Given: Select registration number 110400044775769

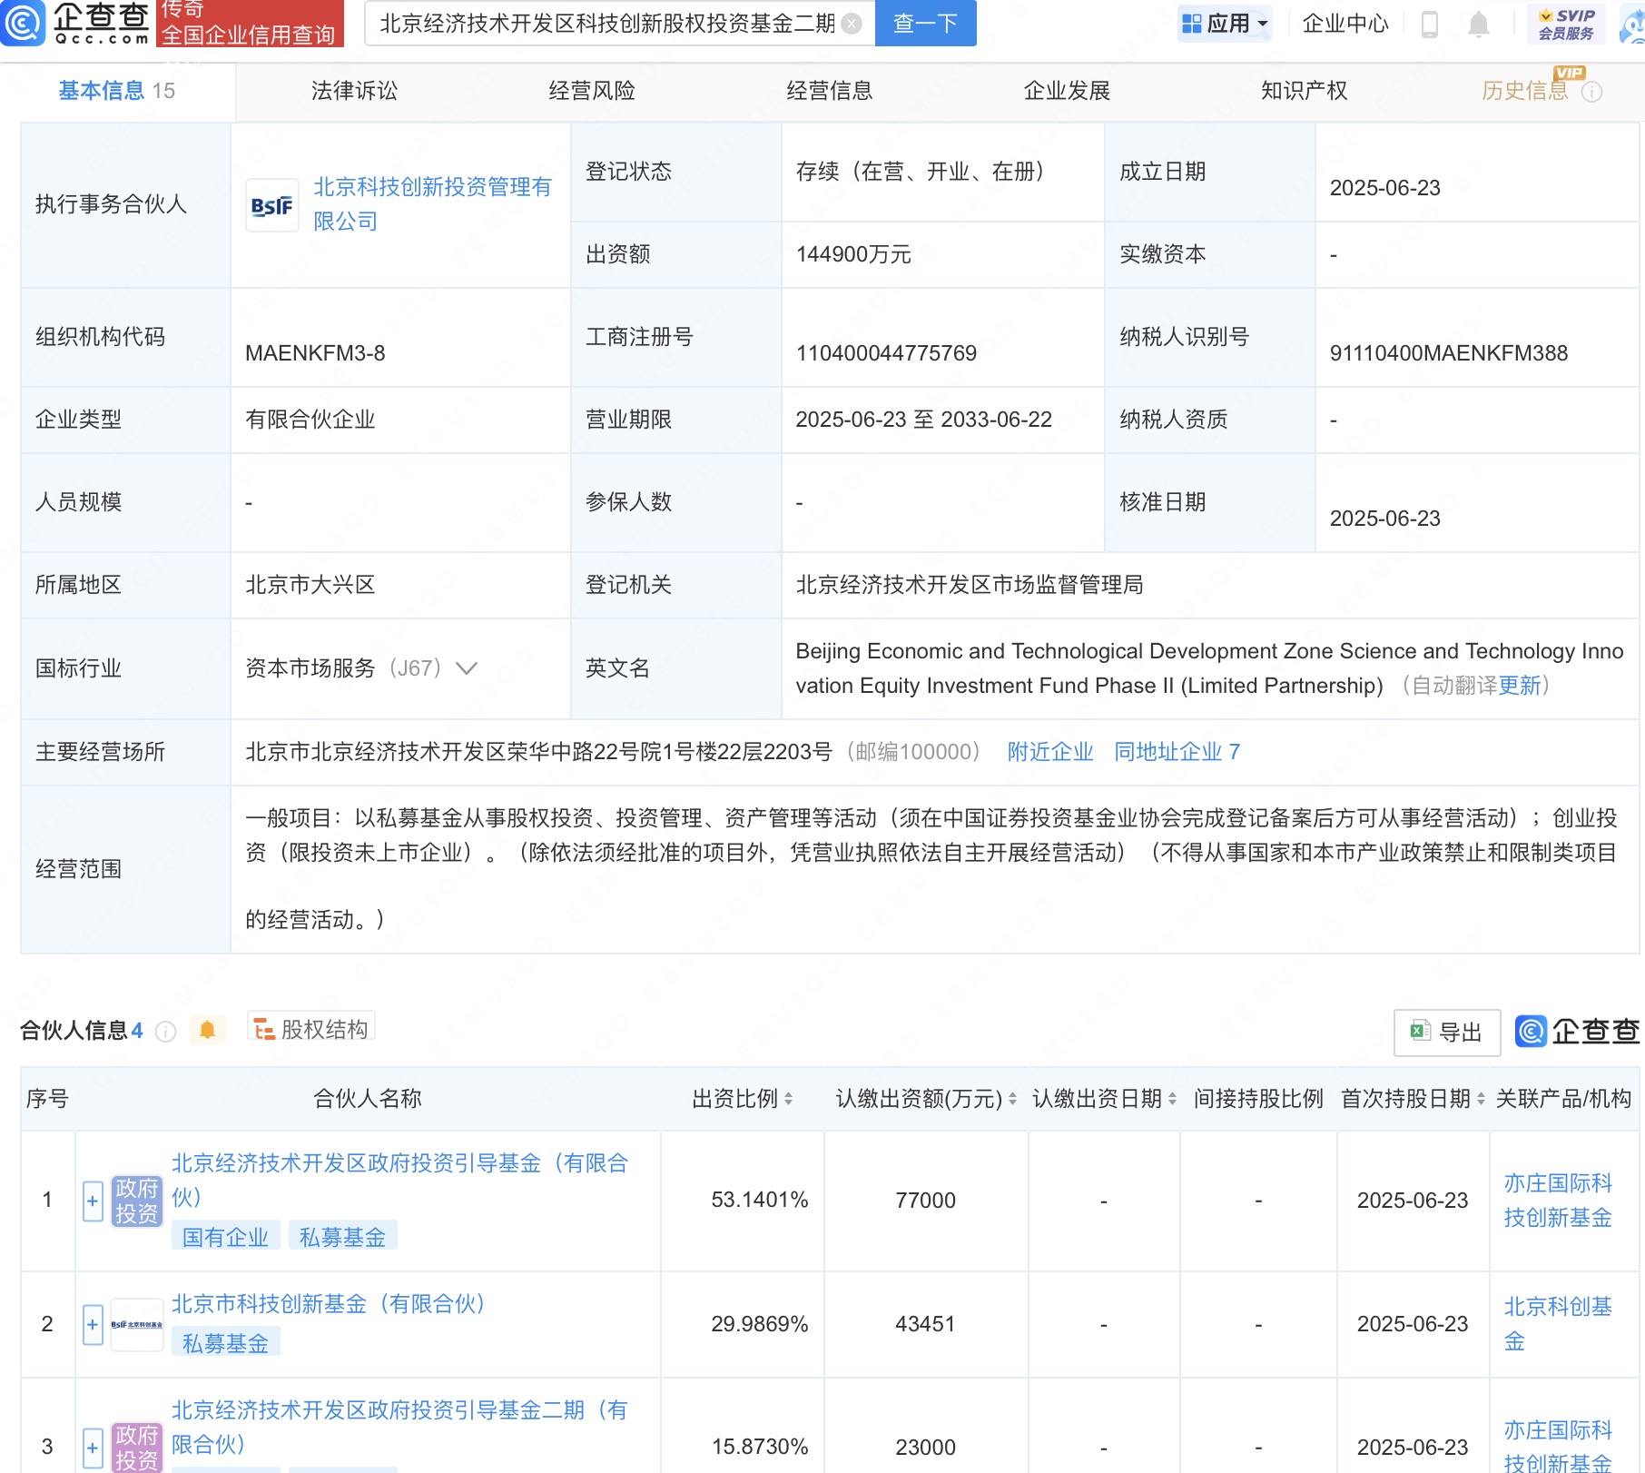Looking at the screenshot, I should [x=886, y=353].
